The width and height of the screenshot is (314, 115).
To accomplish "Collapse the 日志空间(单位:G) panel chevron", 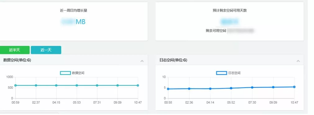I will coord(298,61).
